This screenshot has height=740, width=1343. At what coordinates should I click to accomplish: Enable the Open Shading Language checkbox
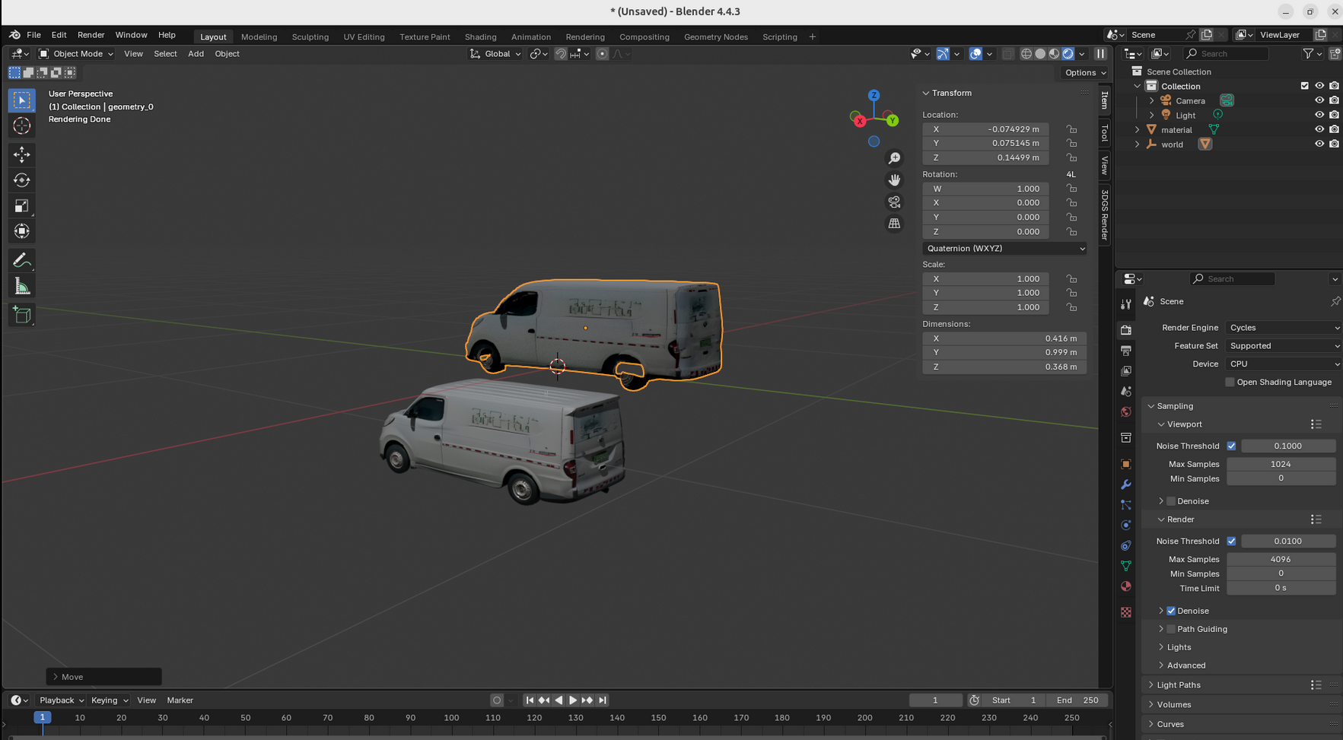[1230, 383]
